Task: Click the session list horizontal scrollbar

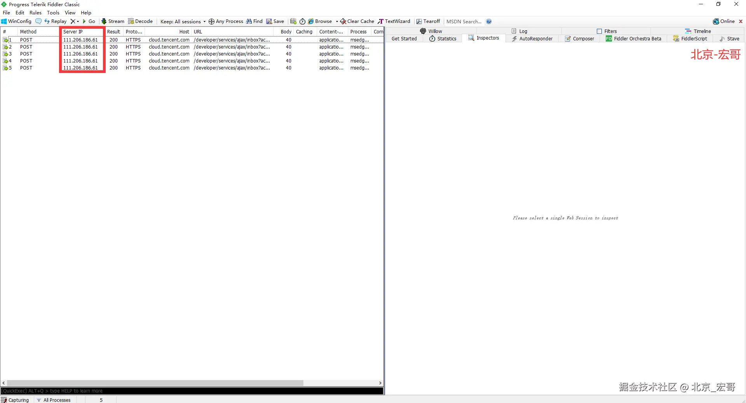Action: pyautogui.click(x=155, y=383)
